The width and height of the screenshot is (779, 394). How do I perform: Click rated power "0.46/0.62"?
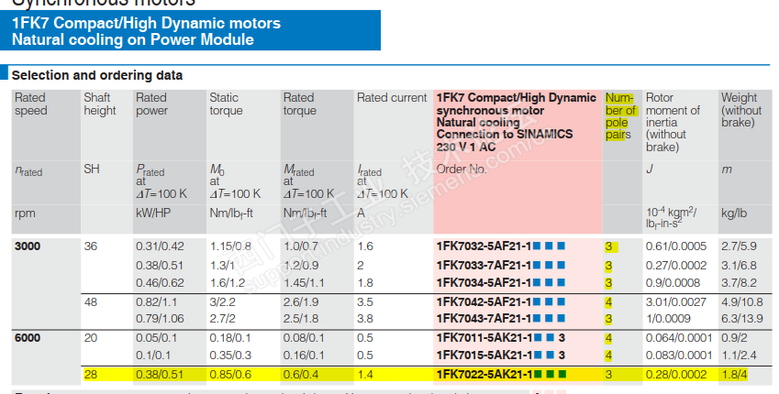(x=160, y=283)
